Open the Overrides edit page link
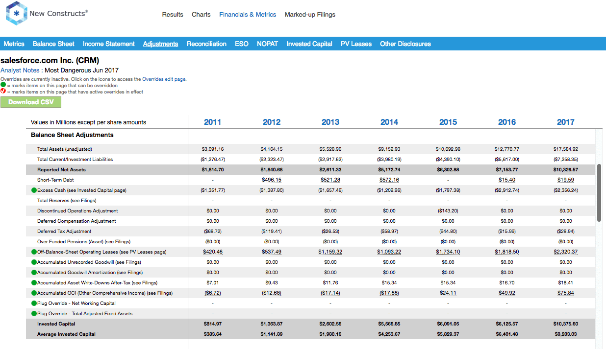 [x=164, y=79]
